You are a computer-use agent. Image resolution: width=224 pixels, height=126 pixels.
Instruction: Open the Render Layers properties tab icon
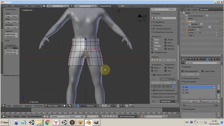(x=190, y=59)
